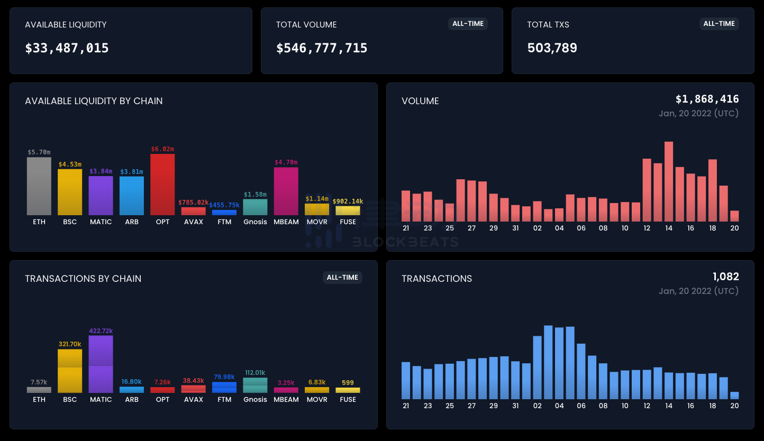Image resolution: width=764 pixels, height=441 pixels.
Task: Click the FUSE liquidity bar labeled $902.14k
Action: [348, 210]
